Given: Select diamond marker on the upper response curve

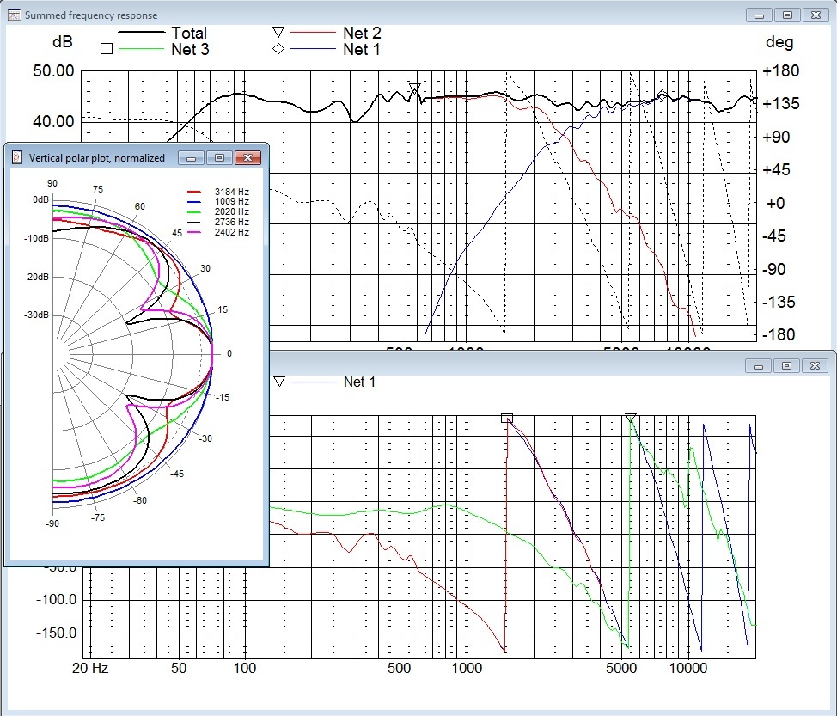Looking at the screenshot, I should (662, 95).
